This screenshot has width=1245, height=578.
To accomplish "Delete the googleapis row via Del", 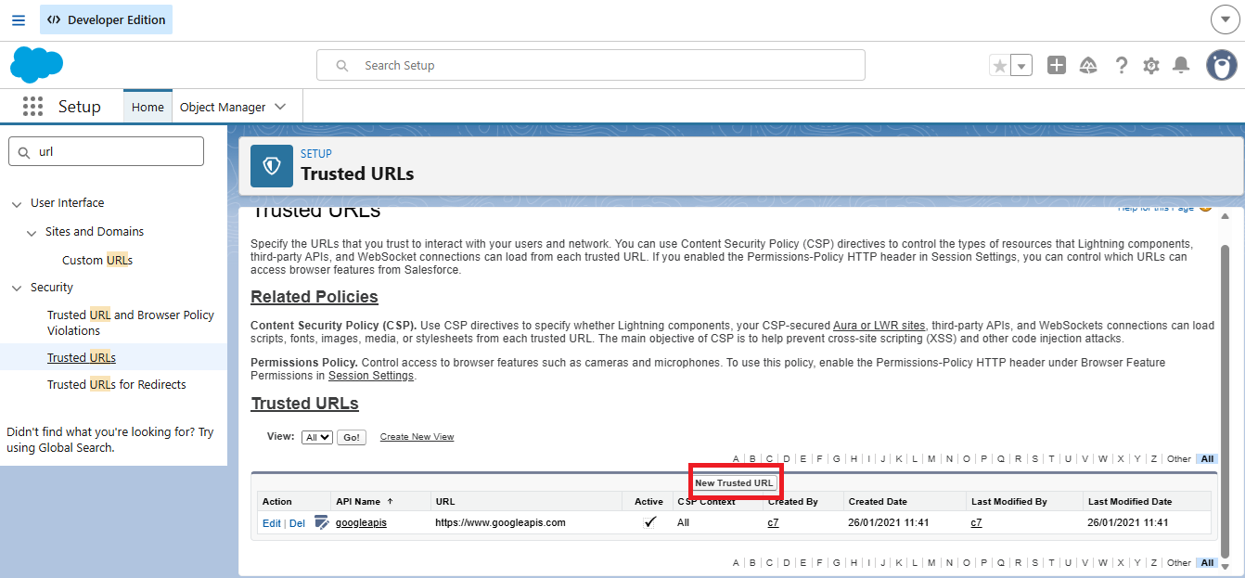I will [297, 523].
